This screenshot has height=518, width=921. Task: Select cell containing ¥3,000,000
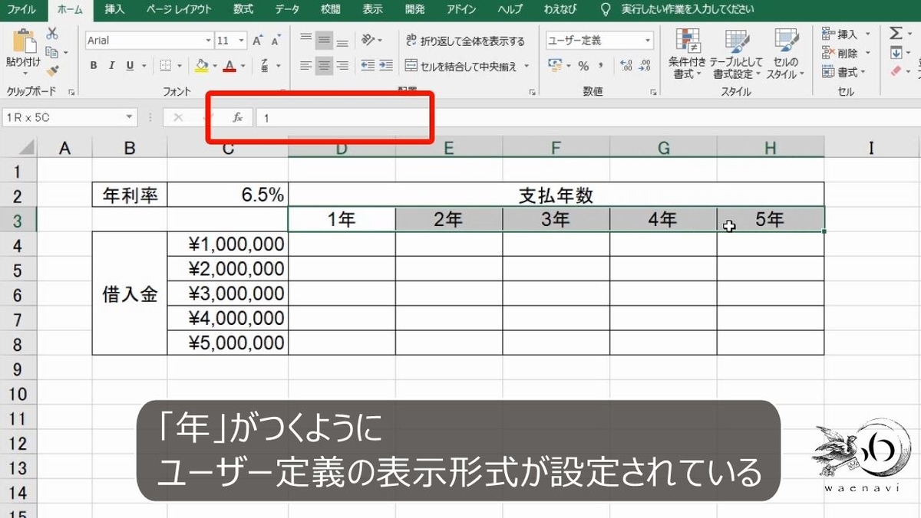[228, 294]
